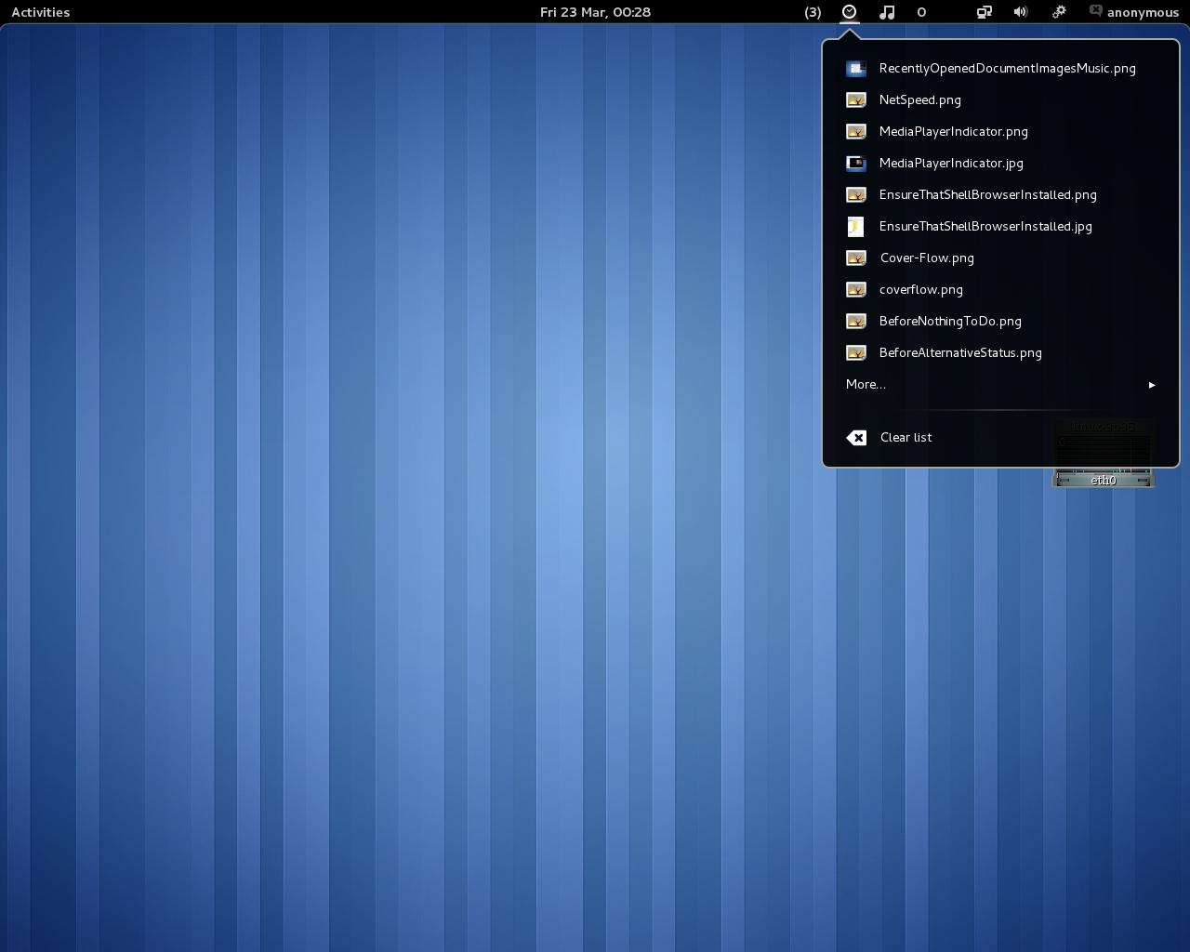Image resolution: width=1190 pixels, height=952 pixels.
Task: Open the music note media player indicator
Action: coord(887,12)
